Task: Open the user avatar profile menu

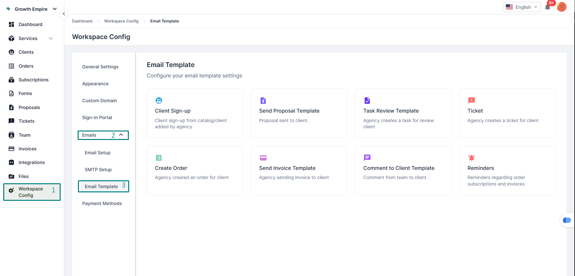Action: [x=561, y=7]
